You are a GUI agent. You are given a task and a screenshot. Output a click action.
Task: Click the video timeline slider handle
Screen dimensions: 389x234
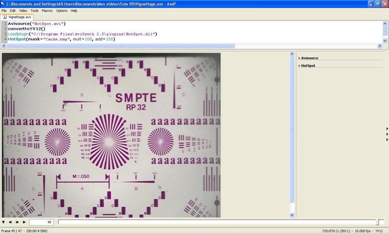point(378,222)
